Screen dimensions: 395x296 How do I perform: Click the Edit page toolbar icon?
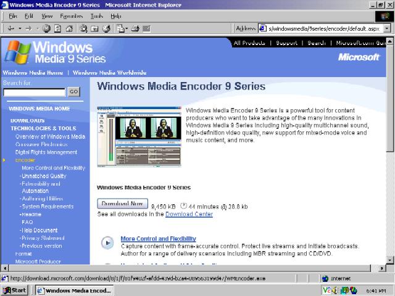point(146,28)
